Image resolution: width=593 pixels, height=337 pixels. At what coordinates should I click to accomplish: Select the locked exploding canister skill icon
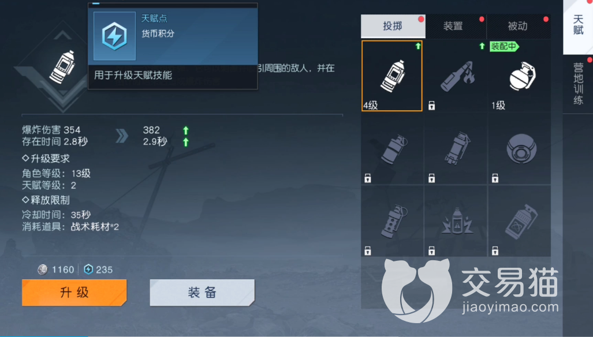456,222
